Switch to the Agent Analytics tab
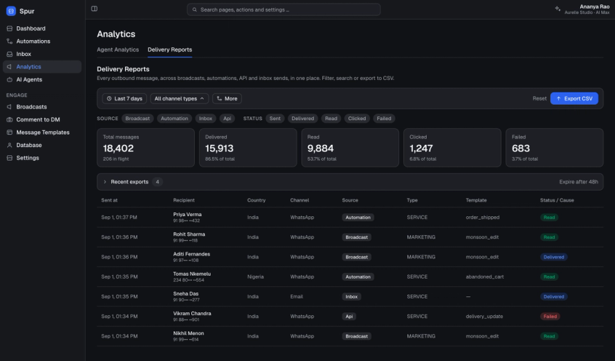615x361 pixels. (118, 49)
